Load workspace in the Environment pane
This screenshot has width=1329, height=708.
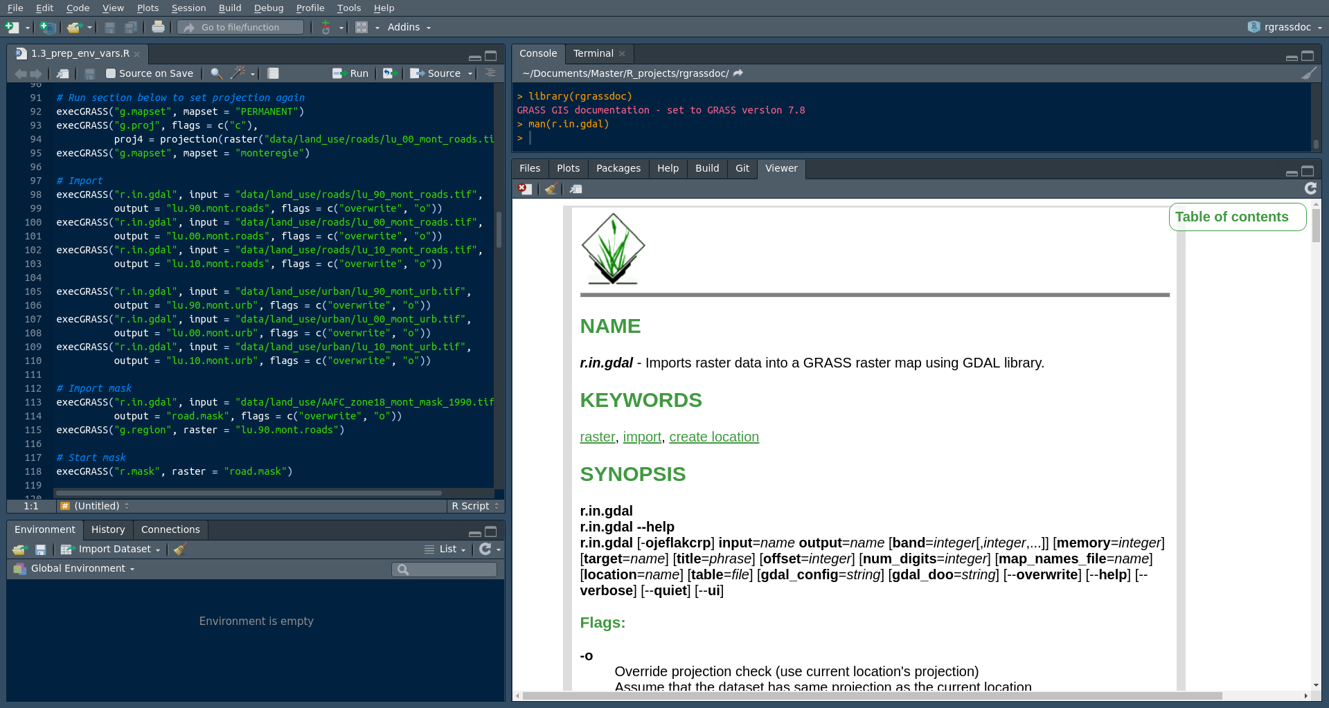coord(19,550)
